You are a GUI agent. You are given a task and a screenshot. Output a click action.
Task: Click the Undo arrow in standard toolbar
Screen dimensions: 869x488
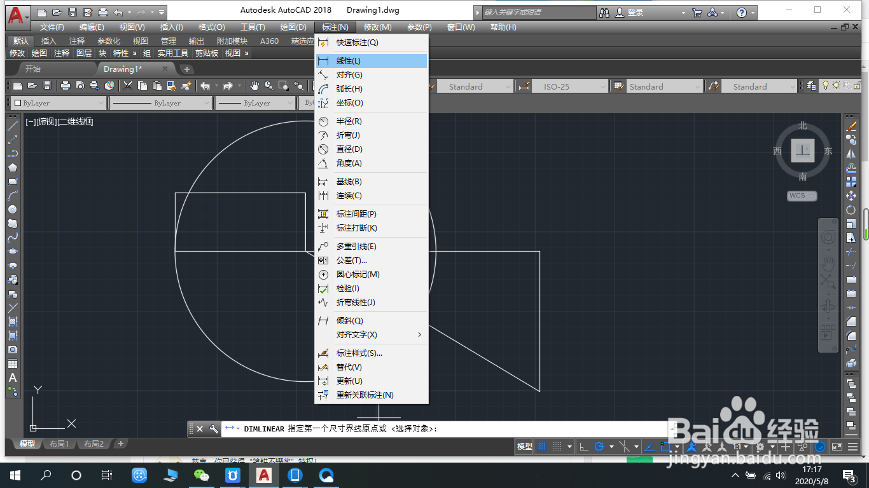(205, 86)
